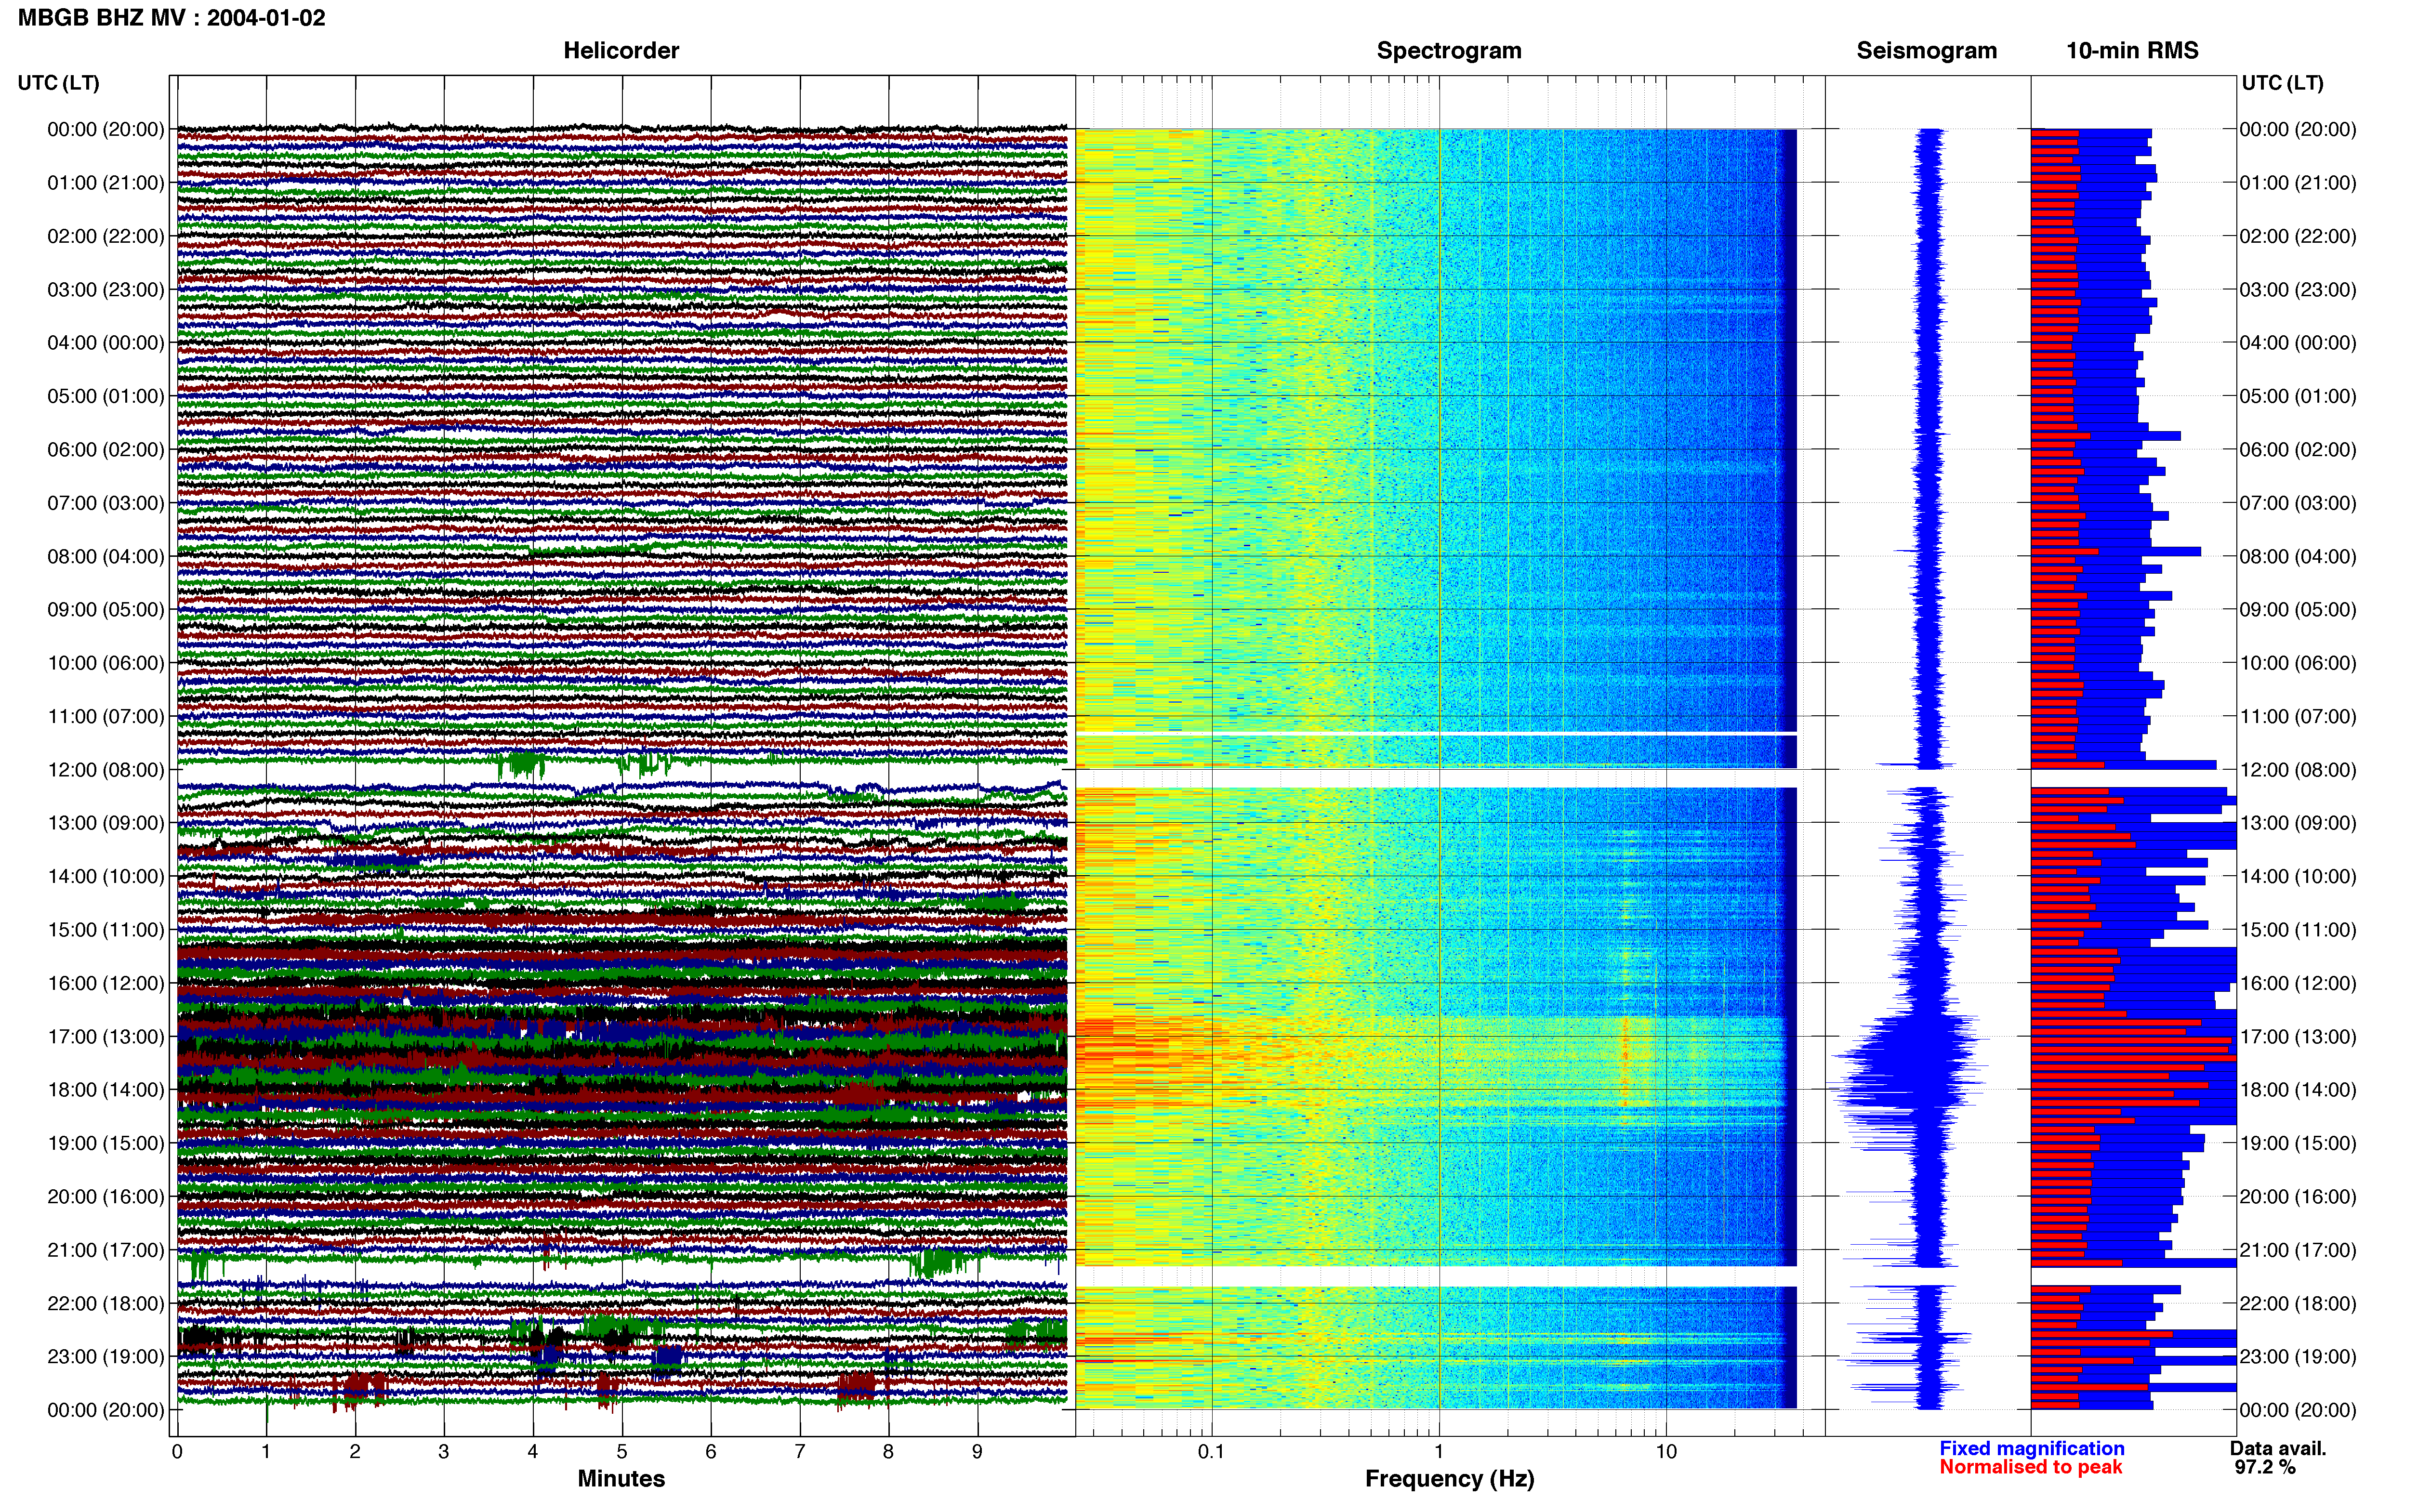The image size is (2418, 1512).
Task: Click minute tick label 5 on helicorder axis
Action: pos(622,1452)
